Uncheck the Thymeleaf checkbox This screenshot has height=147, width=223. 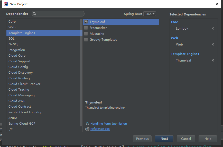pos(86,22)
